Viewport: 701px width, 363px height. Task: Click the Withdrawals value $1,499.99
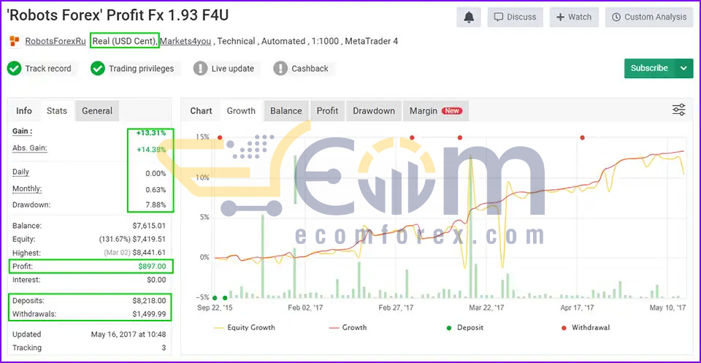[x=149, y=314]
